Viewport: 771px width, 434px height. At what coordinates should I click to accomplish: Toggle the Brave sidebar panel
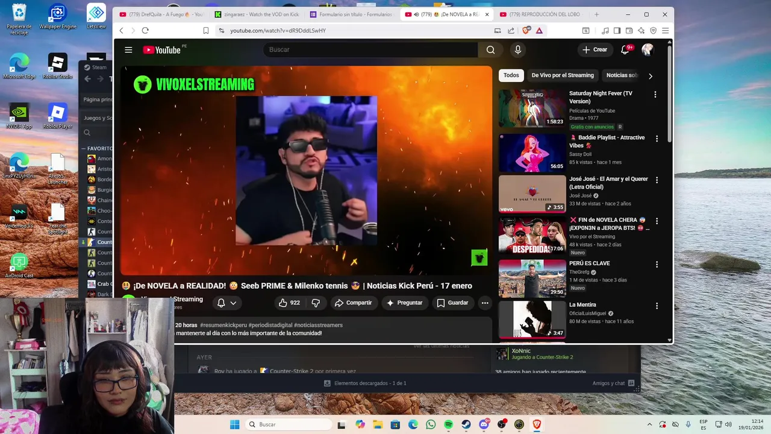[617, 30]
